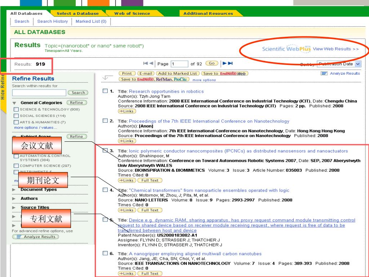Go to the next results page arrow
The width and height of the screenshot is (369, 277).
[223, 63]
